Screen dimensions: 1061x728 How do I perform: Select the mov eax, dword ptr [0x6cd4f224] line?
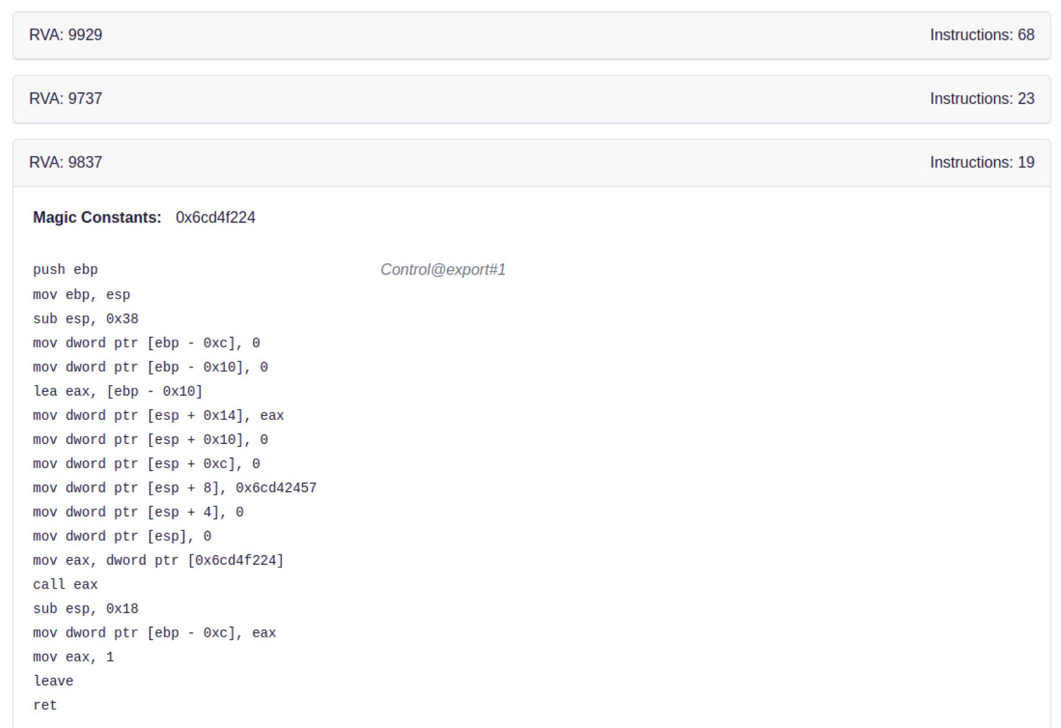coord(158,561)
